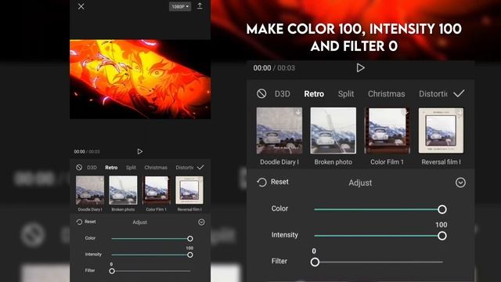Confirm with the checkmark in the enlarged panel

(x=459, y=93)
